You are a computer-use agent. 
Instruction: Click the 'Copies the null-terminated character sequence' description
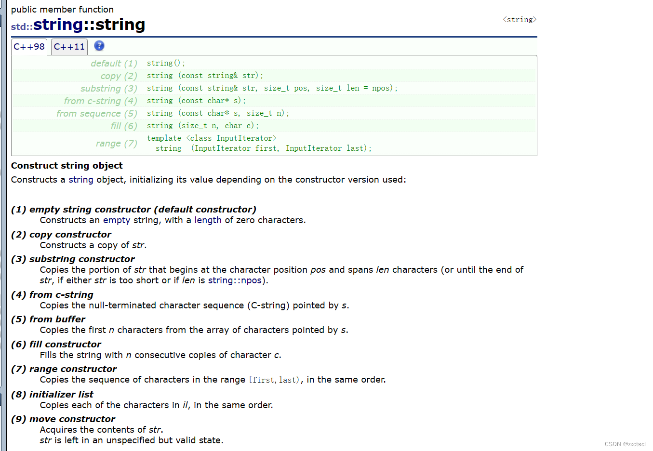pos(194,305)
